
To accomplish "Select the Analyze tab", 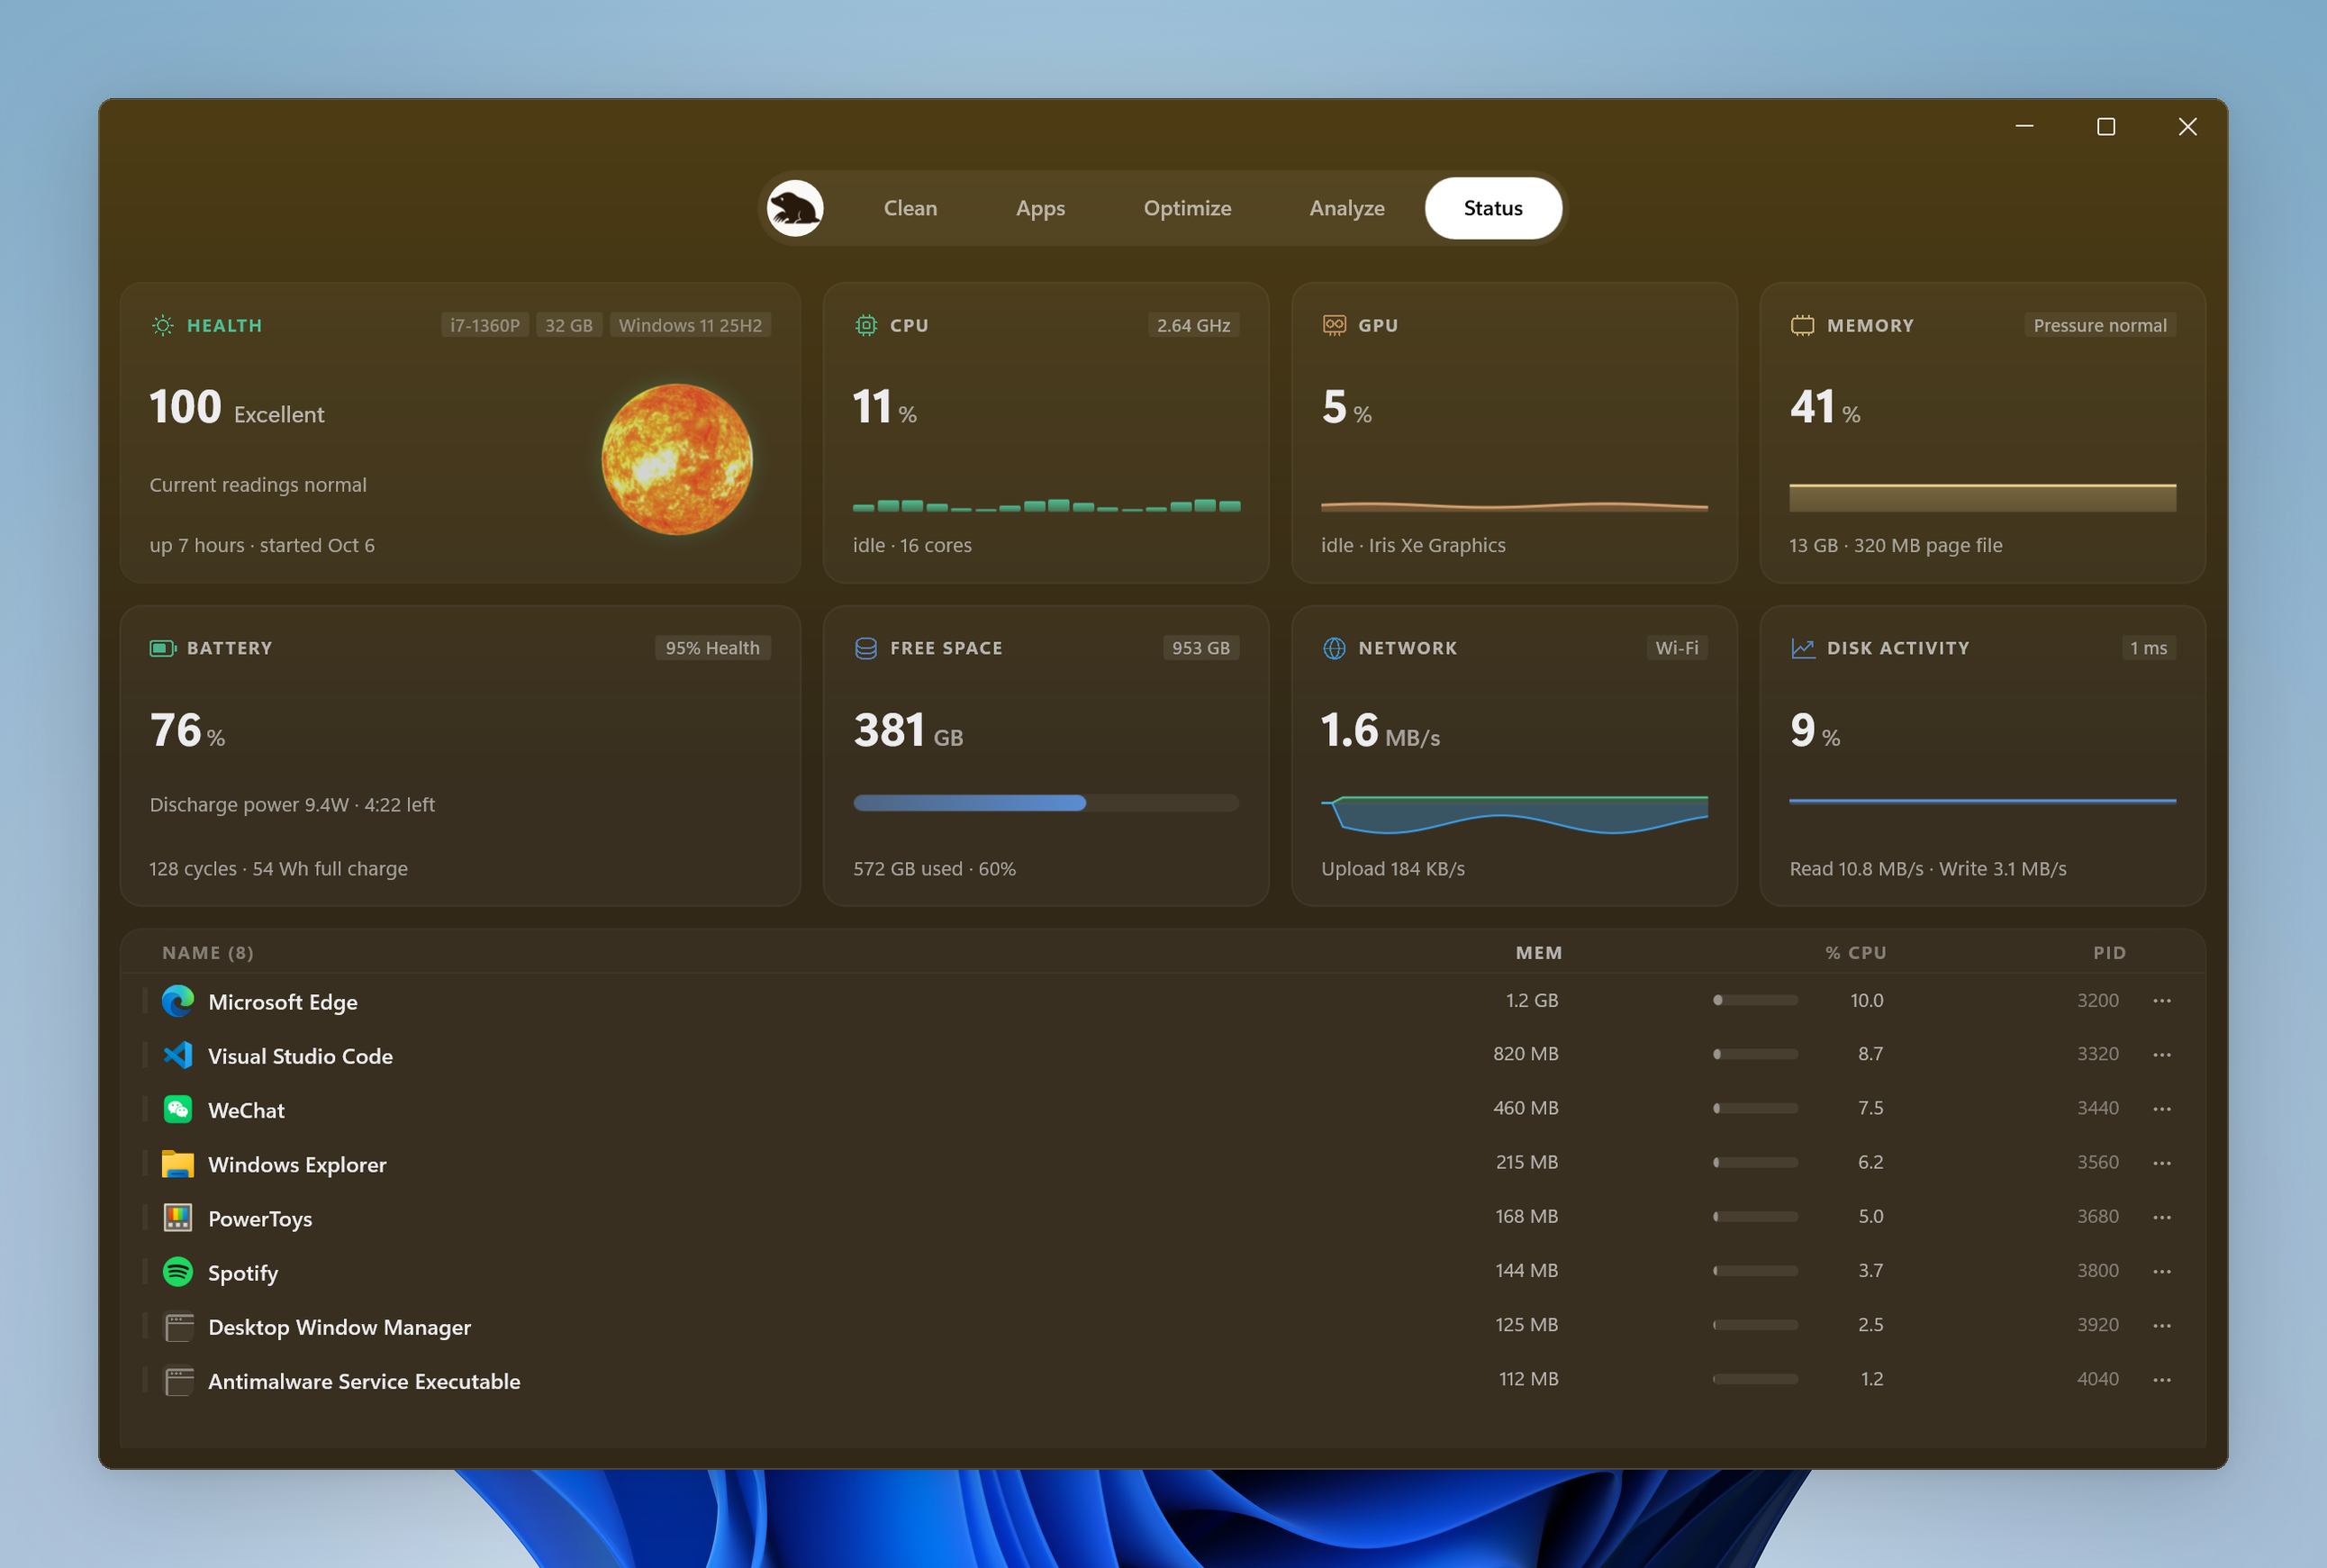I will tap(1347, 208).
